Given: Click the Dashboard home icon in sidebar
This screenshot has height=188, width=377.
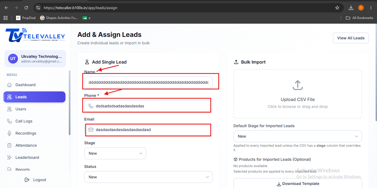Looking at the screenshot, I should tap(9, 85).
